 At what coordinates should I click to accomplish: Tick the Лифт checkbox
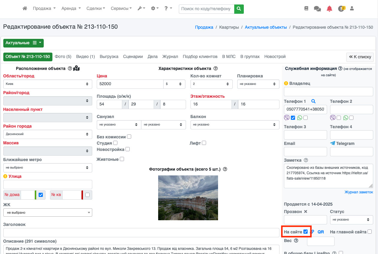pos(204,143)
